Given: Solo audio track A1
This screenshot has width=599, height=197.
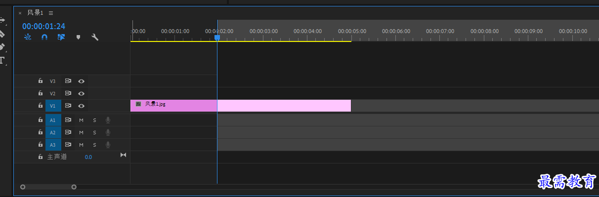Looking at the screenshot, I should (x=94, y=120).
